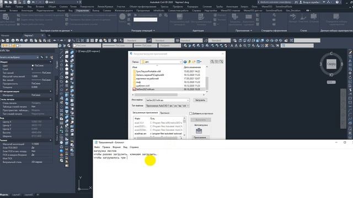Click the Приложения... button under Автозагрузка
353x198 pixels.
(x=200, y=137)
